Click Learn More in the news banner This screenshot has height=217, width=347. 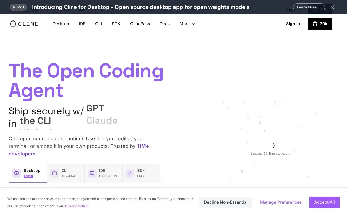tap(309, 7)
